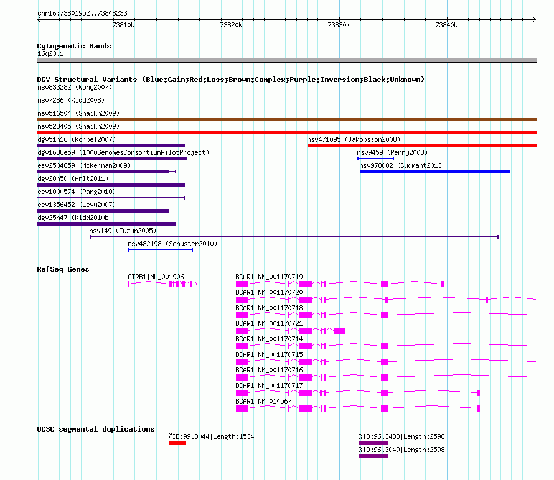Image resolution: width=554 pixels, height=480 pixels.
Task: Open nsv482198 (Schuster2010) label
Action: click(x=172, y=244)
